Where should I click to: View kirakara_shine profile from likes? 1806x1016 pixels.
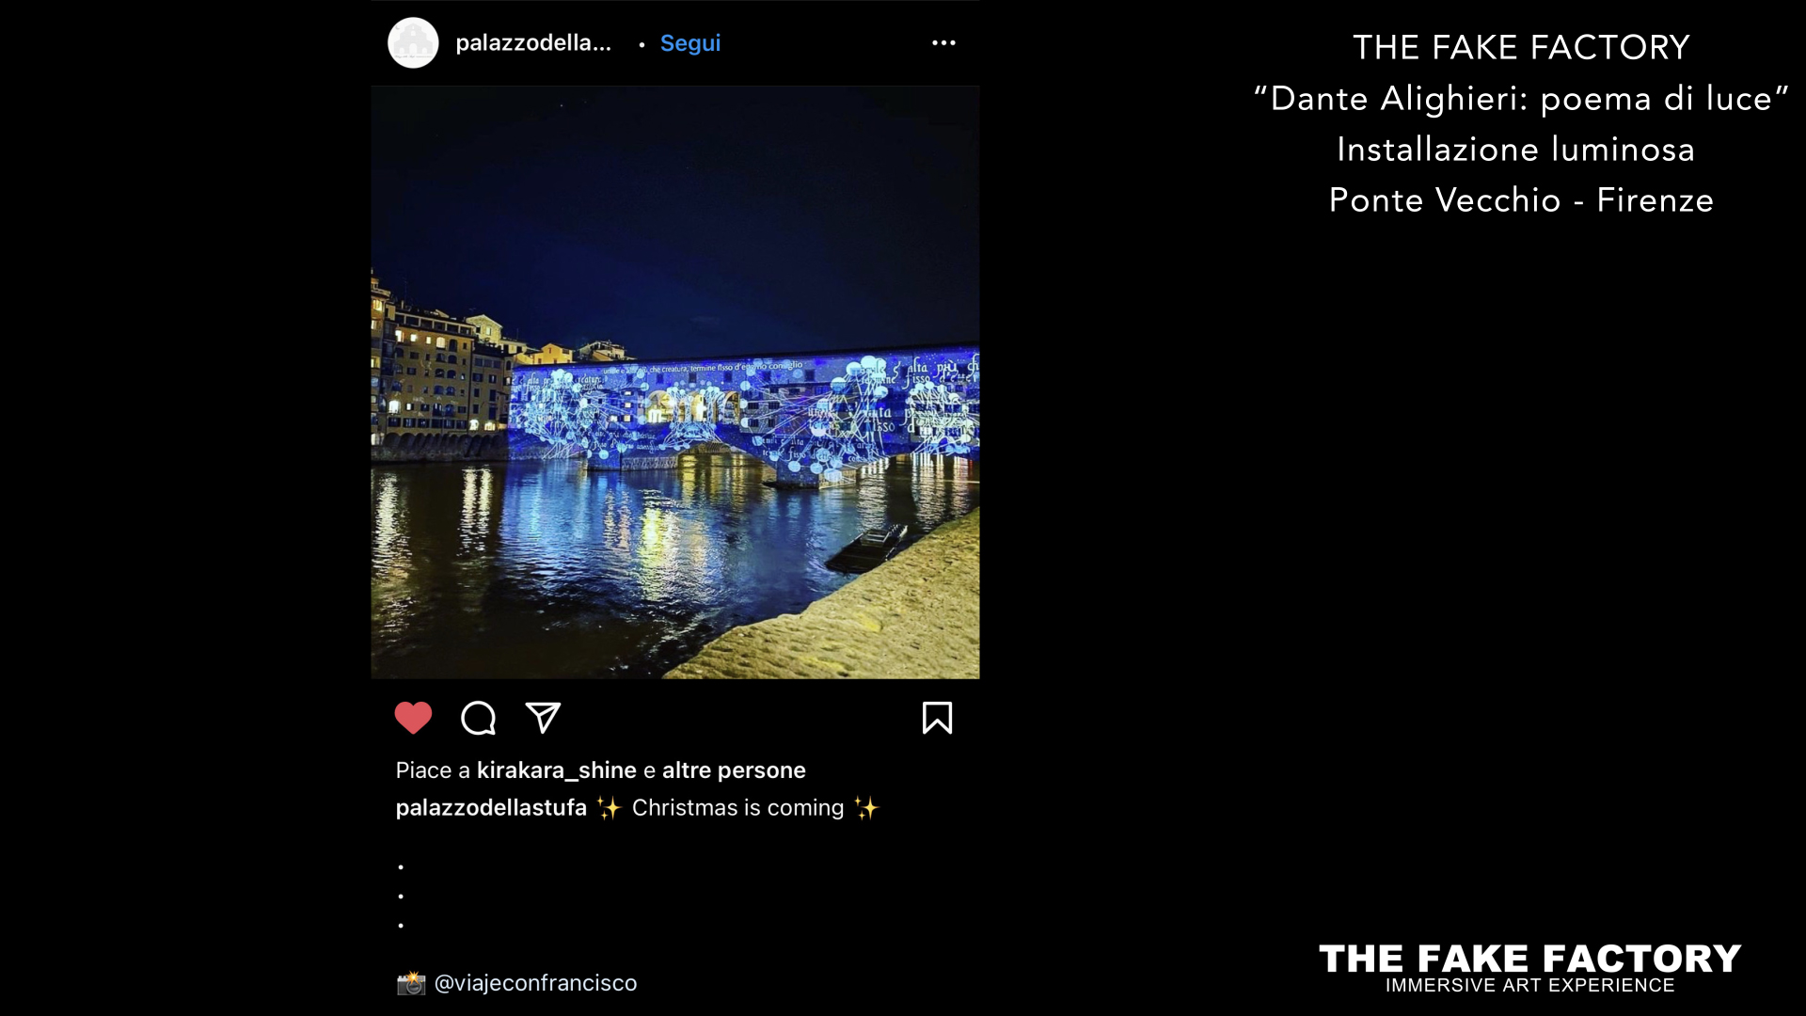557,770
